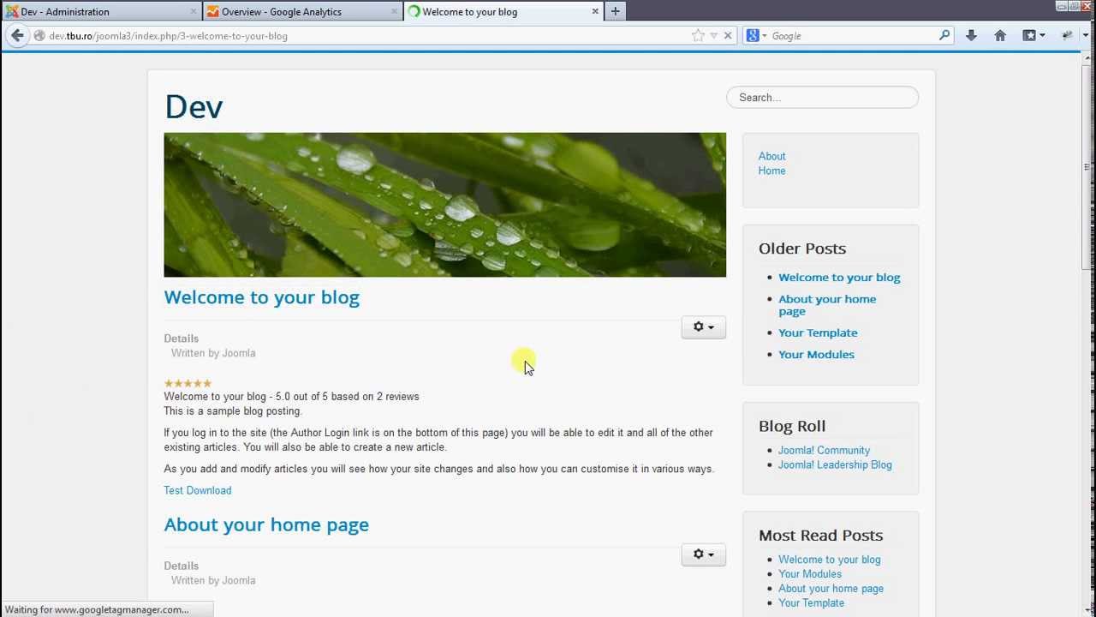Image resolution: width=1096 pixels, height=617 pixels.
Task: Switch to Overview - Google Analytics tab
Action: coord(303,12)
